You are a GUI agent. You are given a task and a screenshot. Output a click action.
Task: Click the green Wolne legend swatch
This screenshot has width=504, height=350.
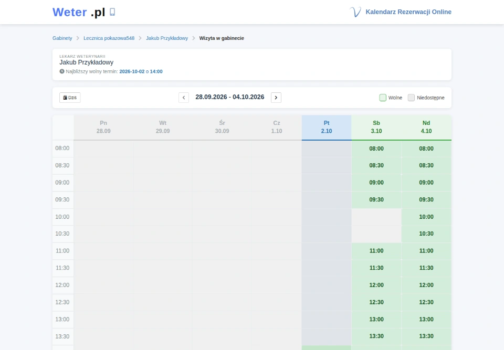point(383,98)
